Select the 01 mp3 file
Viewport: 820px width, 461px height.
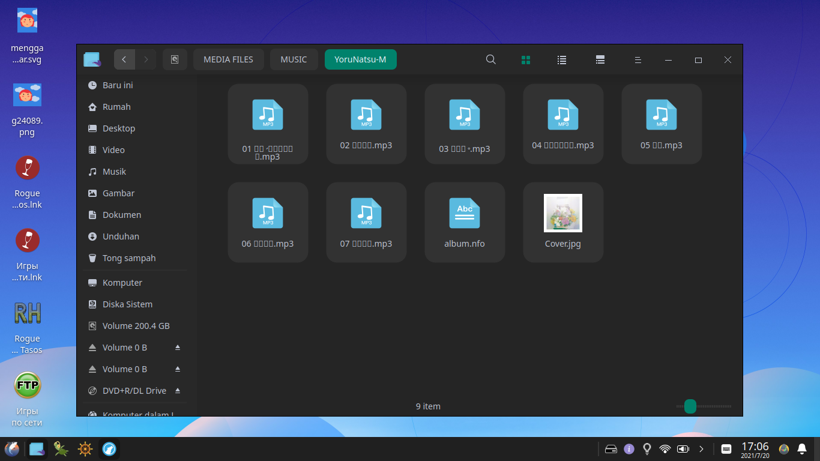(268, 124)
